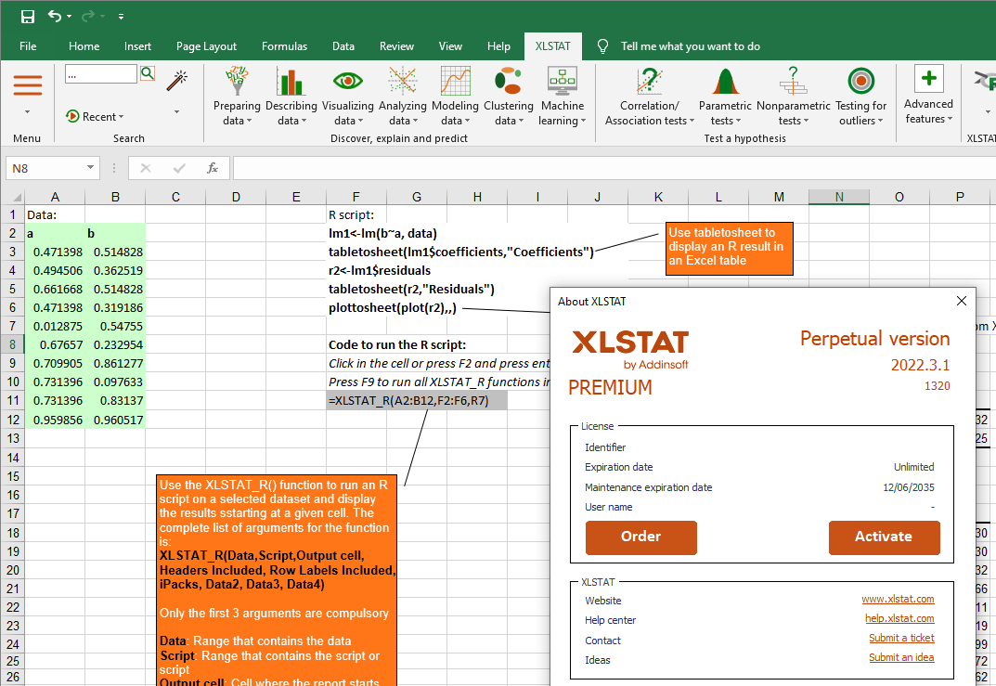Switch to the Insert tab
This screenshot has height=686, width=996.
pyautogui.click(x=137, y=46)
